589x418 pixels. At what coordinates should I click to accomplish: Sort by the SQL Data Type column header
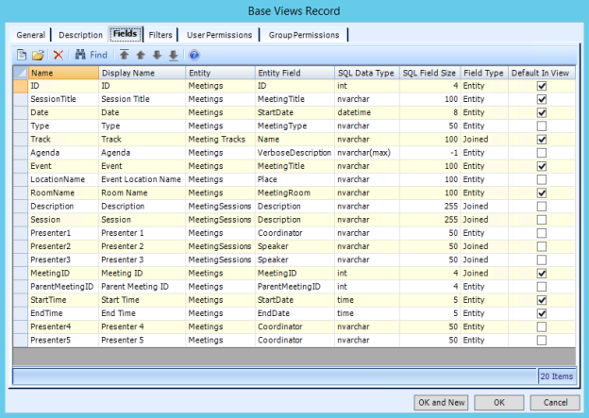coord(365,72)
